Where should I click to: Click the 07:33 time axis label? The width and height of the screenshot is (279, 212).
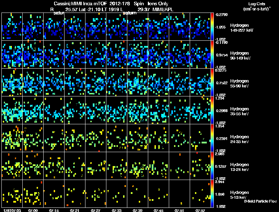pyautogui.click(x=116, y=210)
